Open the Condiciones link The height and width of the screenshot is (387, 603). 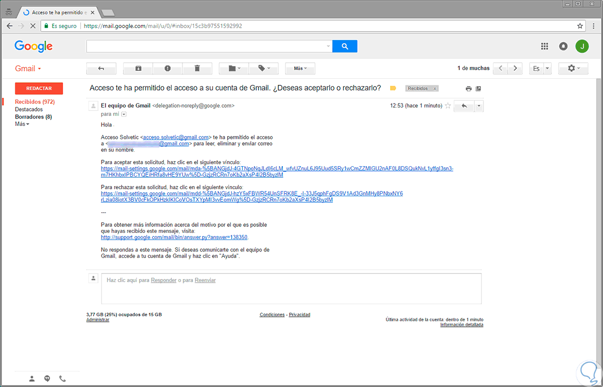coord(272,315)
